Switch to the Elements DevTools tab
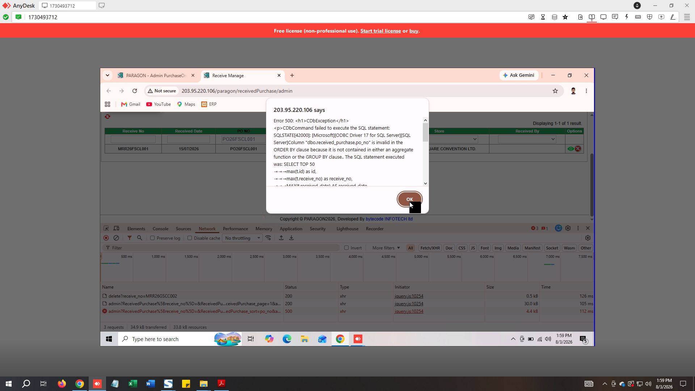This screenshot has width=695, height=391. (x=136, y=229)
